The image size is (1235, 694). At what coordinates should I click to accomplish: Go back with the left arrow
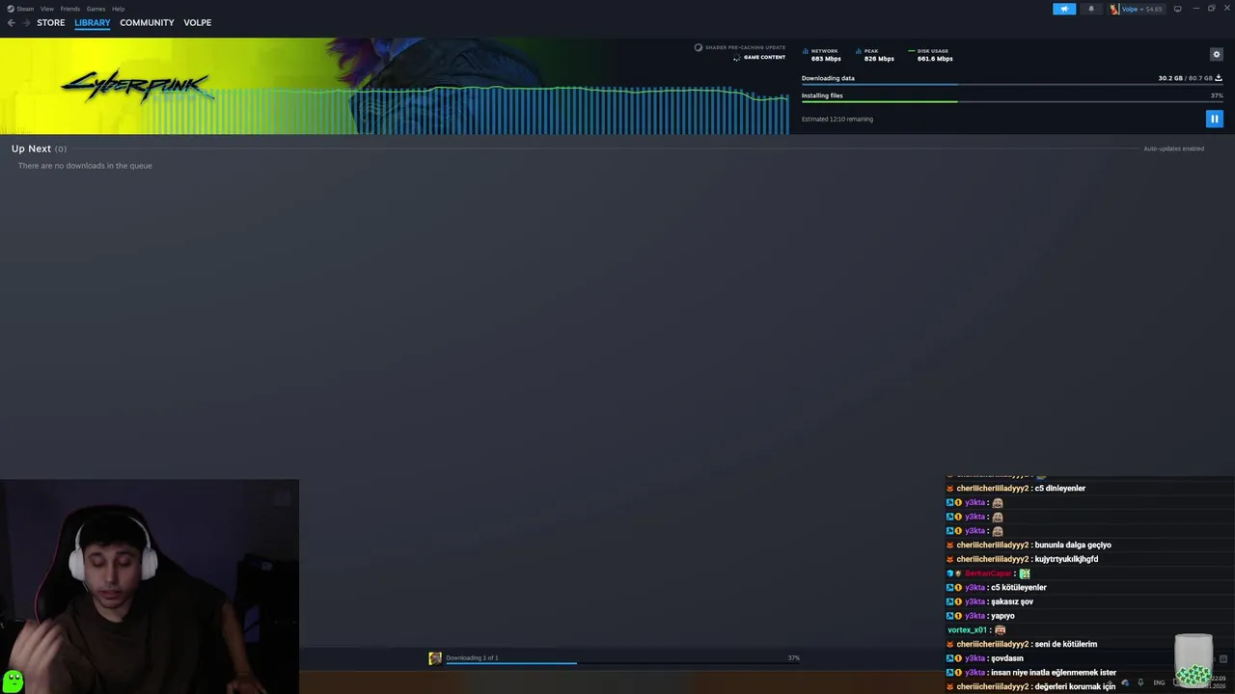[x=12, y=22]
